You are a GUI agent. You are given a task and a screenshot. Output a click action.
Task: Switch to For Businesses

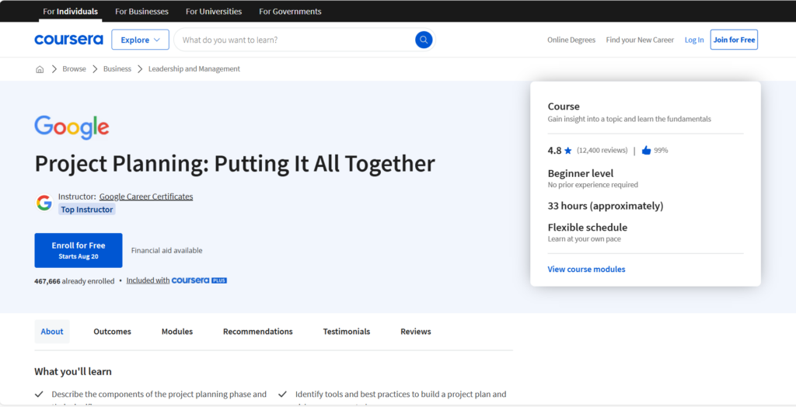(x=141, y=11)
